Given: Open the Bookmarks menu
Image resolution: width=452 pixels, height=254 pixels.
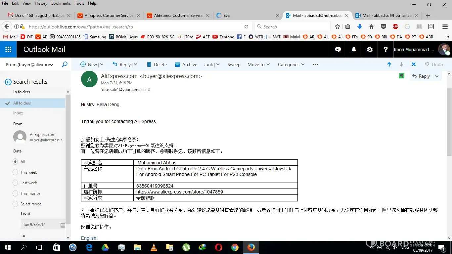Looking at the screenshot, I should [61, 3].
